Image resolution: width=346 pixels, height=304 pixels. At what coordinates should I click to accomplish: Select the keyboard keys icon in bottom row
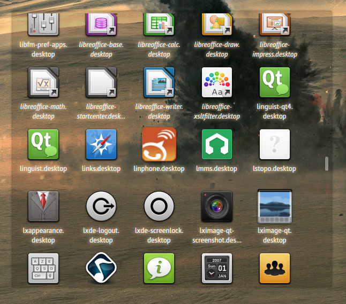point(43,268)
